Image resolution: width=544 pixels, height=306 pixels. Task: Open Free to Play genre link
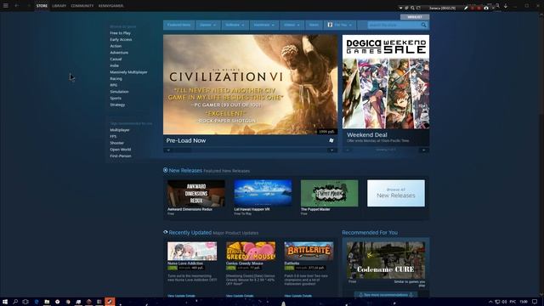click(x=121, y=33)
